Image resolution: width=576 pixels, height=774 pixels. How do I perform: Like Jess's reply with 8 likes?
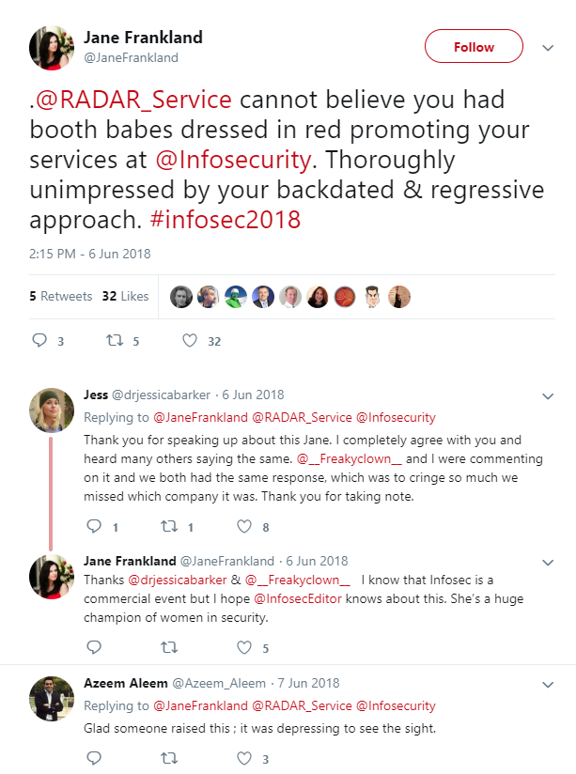pyautogui.click(x=244, y=526)
